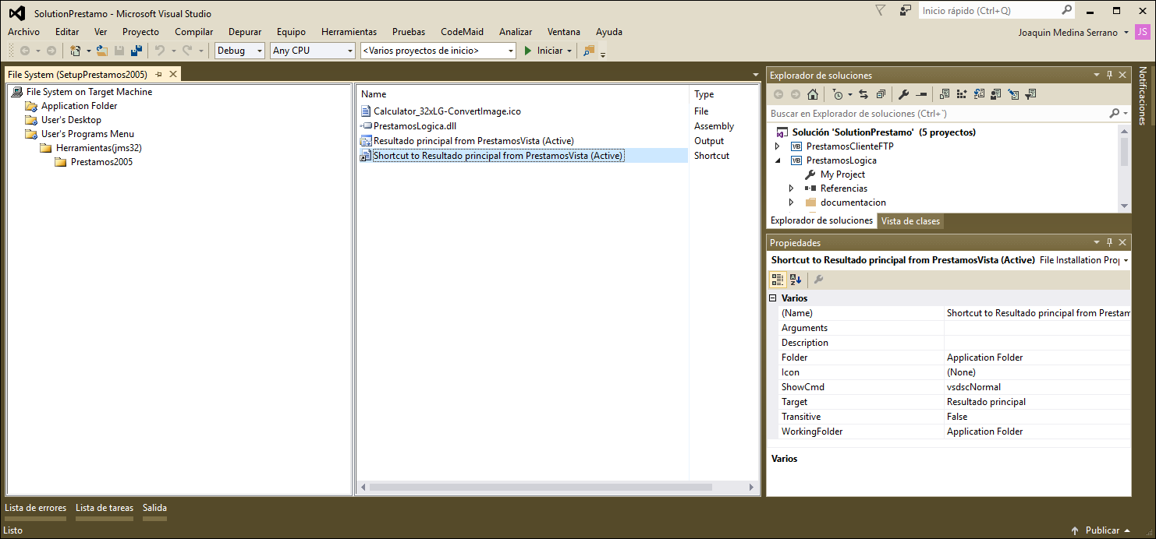Image resolution: width=1156 pixels, height=539 pixels.
Task: Pin the Propiedades panel with pushpin icon
Action: tap(1109, 243)
